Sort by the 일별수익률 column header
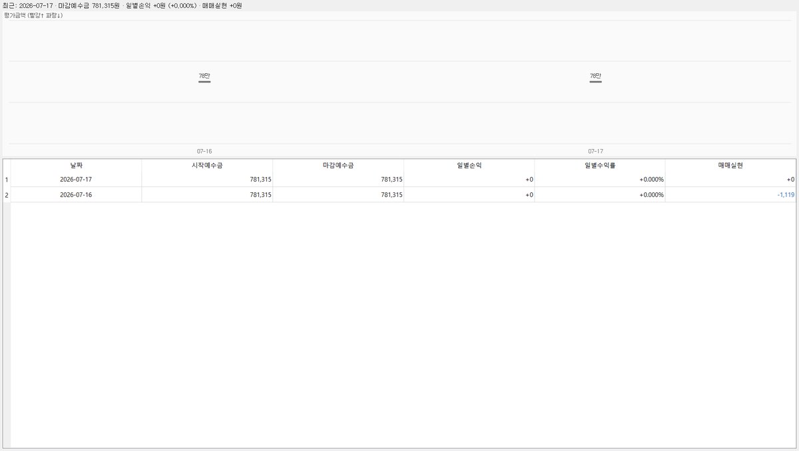 click(600, 165)
